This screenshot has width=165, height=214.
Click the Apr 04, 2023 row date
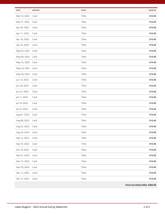[23, 27]
